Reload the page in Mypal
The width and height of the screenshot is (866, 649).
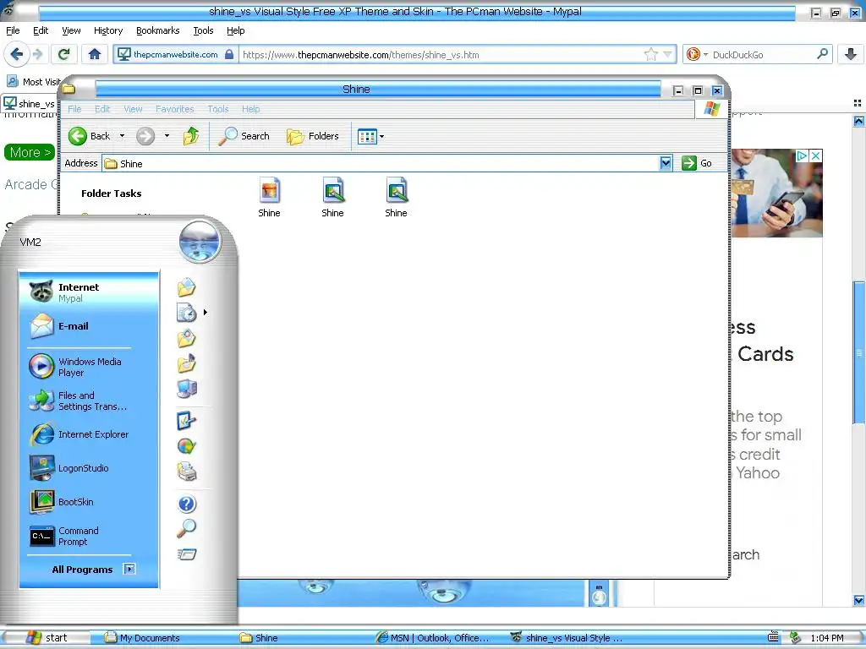coord(63,54)
